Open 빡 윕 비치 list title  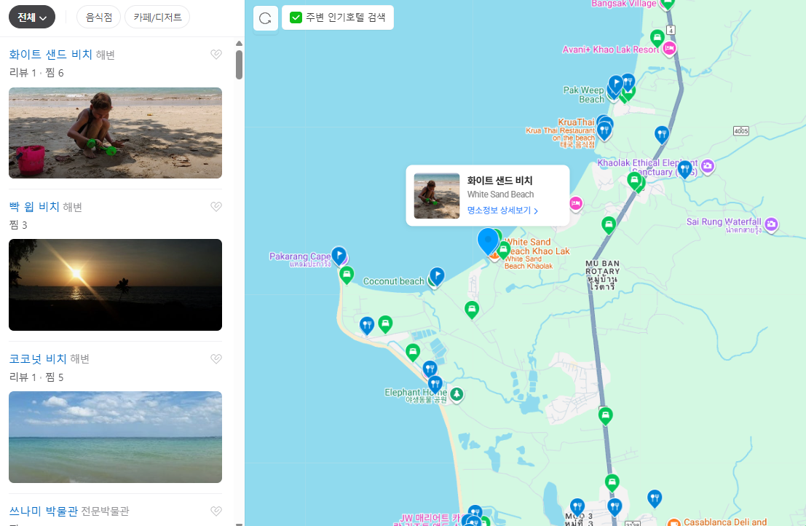click(34, 207)
